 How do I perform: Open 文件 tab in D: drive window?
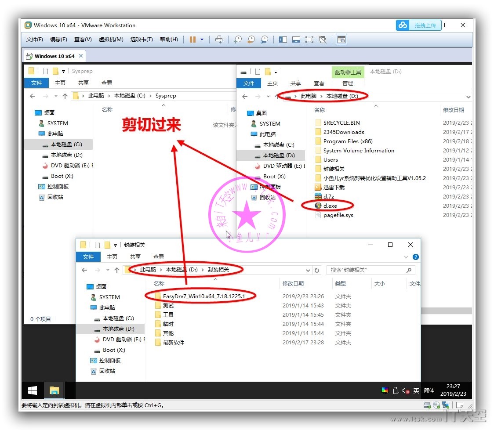(x=249, y=83)
